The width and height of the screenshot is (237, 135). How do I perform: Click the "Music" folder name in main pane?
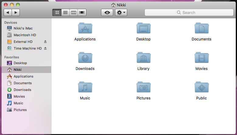coord(85,98)
